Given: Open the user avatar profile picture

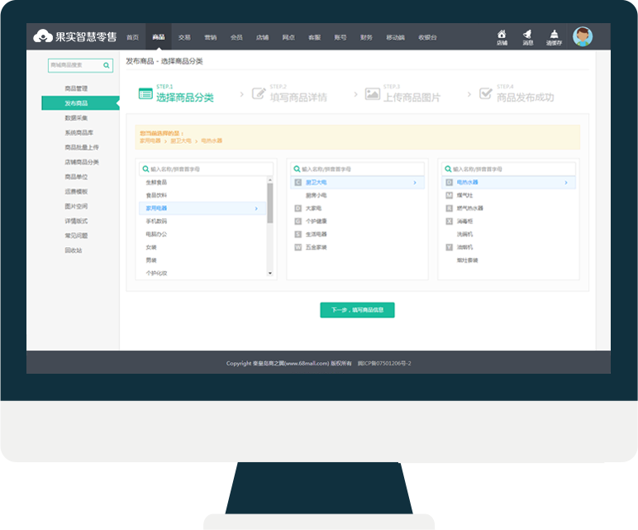Looking at the screenshot, I should pos(583,36).
